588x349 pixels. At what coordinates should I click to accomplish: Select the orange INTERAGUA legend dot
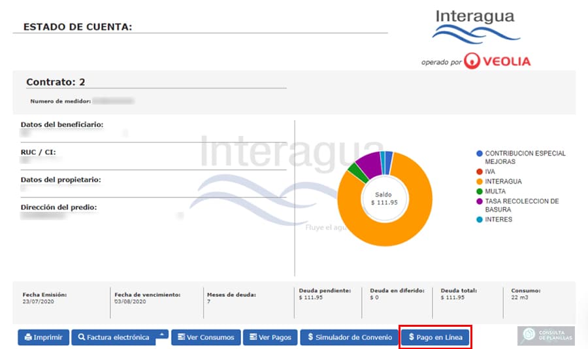click(480, 182)
